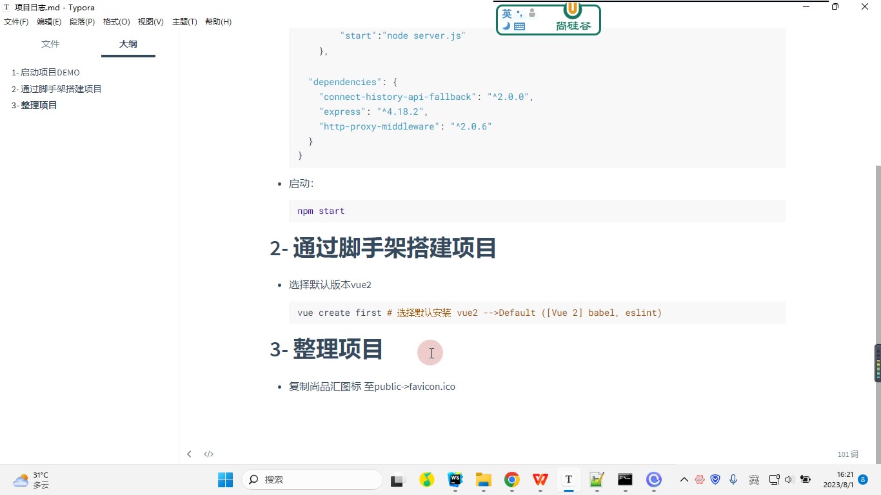
Task: Open the blue circular app on the taskbar
Action: pos(654,480)
